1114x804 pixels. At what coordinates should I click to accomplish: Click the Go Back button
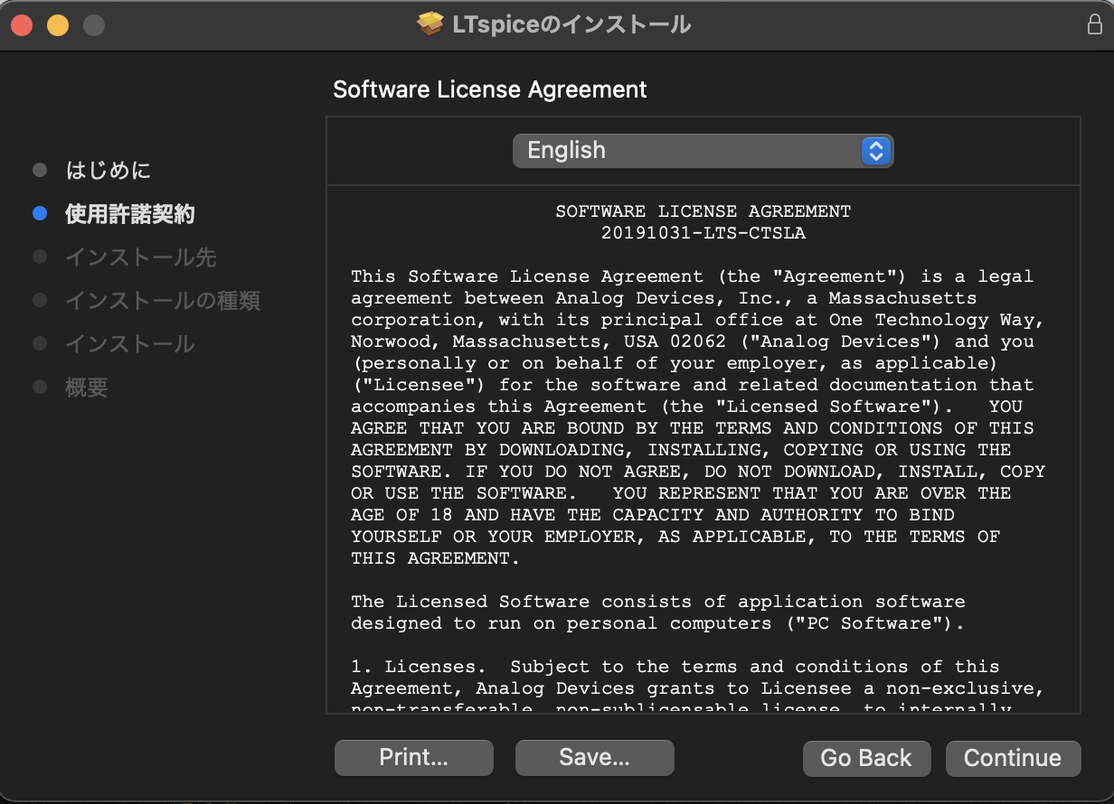(x=865, y=758)
